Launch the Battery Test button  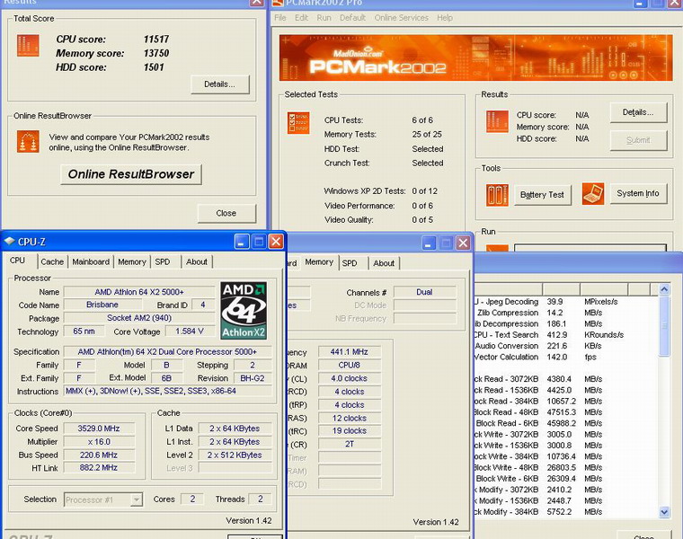point(542,195)
